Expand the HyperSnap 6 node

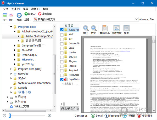[15, 55]
